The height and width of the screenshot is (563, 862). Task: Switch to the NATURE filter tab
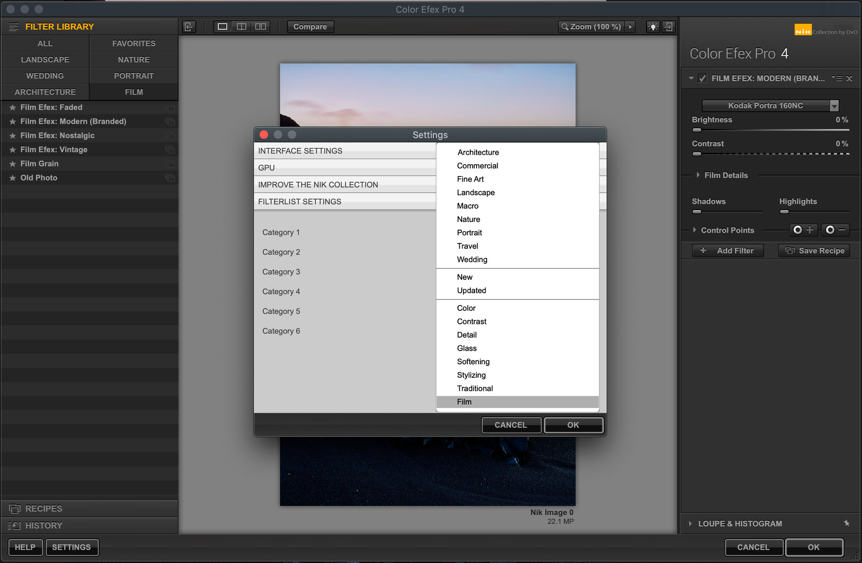134,60
